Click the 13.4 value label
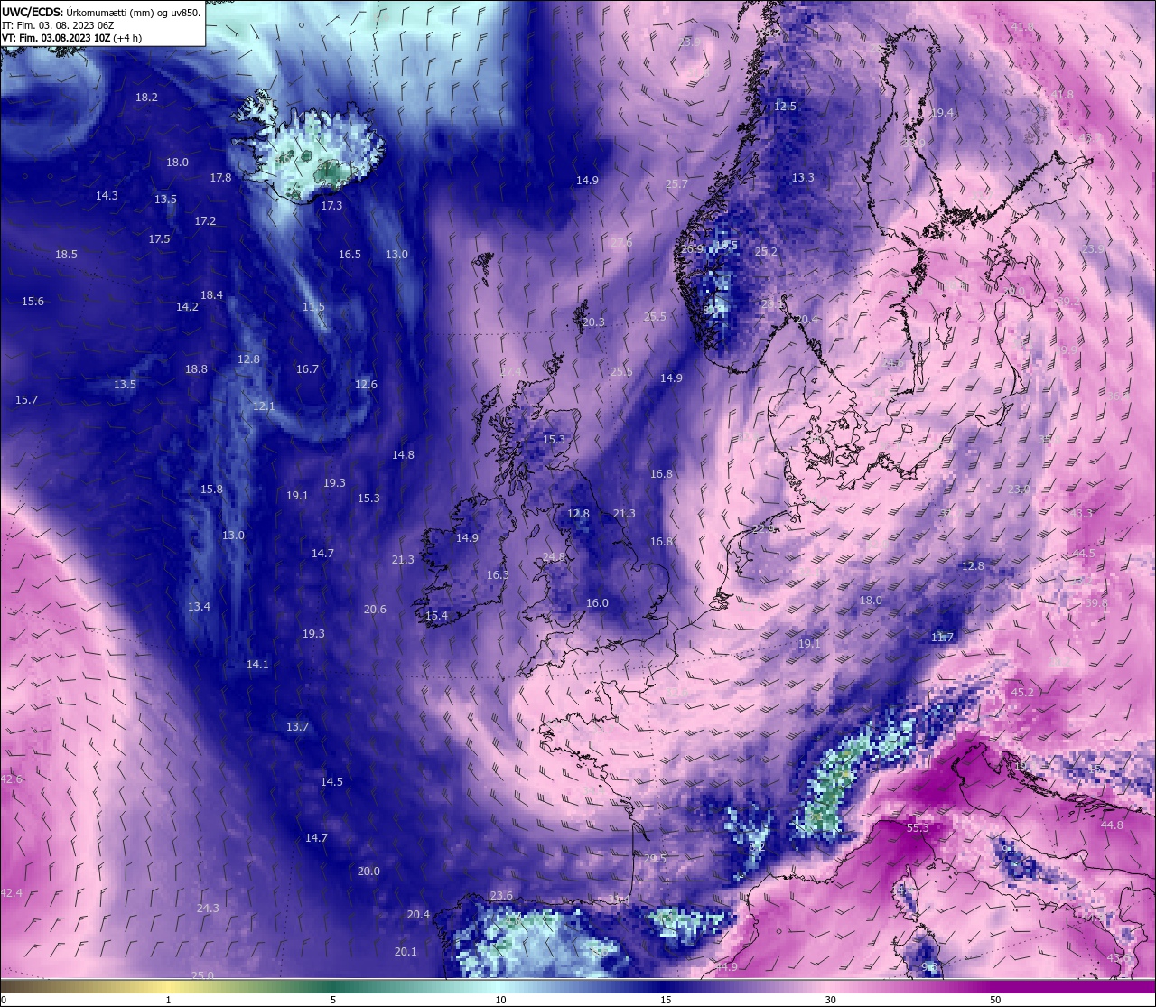This screenshot has height=1007, width=1156. pyautogui.click(x=199, y=606)
